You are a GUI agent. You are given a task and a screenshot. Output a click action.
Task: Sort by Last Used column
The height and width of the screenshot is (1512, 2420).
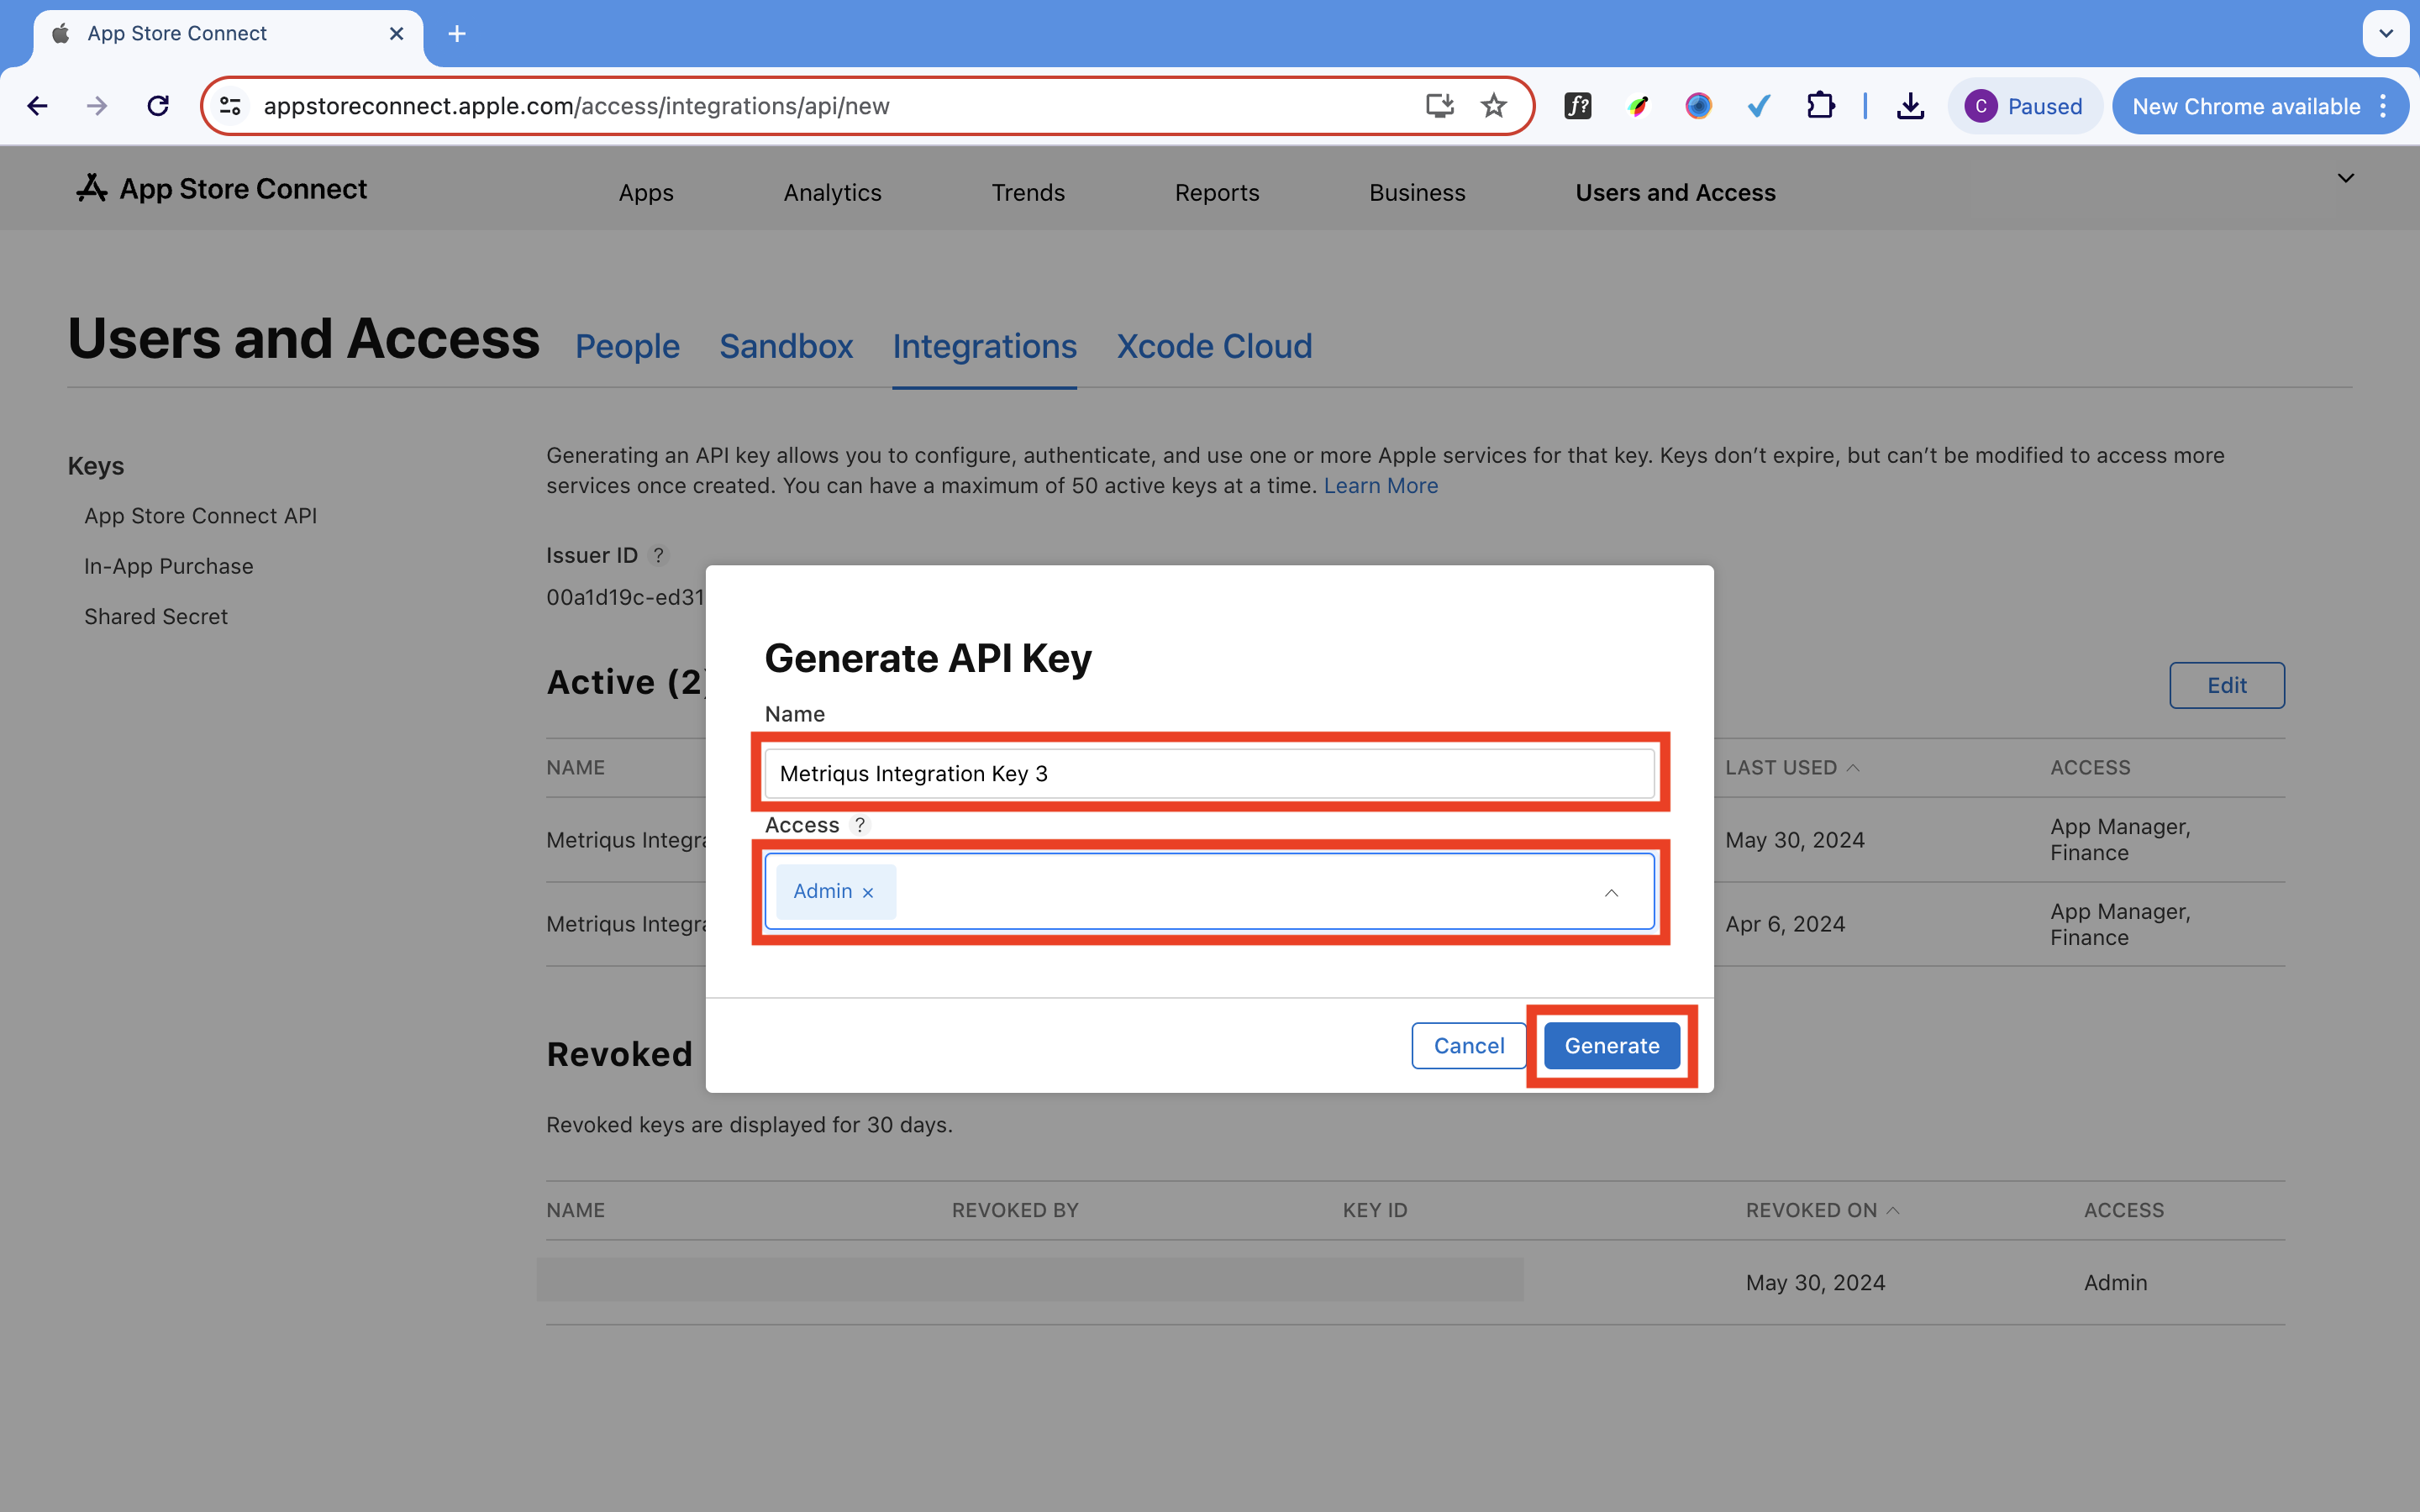[x=1792, y=767]
